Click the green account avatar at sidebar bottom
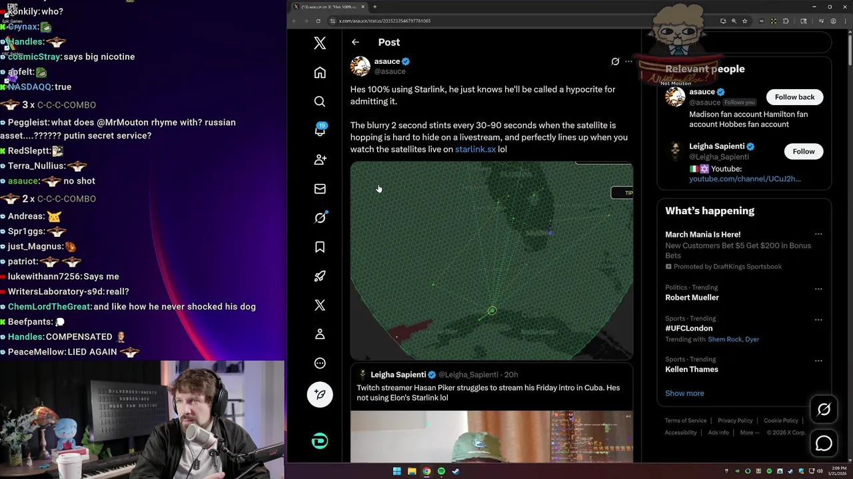Viewport: 853px width, 479px height. point(320,440)
